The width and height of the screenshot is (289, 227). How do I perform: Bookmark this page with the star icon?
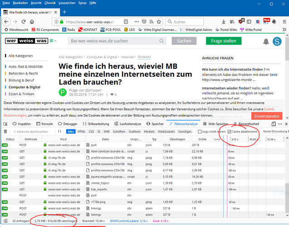pyautogui.click(x=159, y=22)
